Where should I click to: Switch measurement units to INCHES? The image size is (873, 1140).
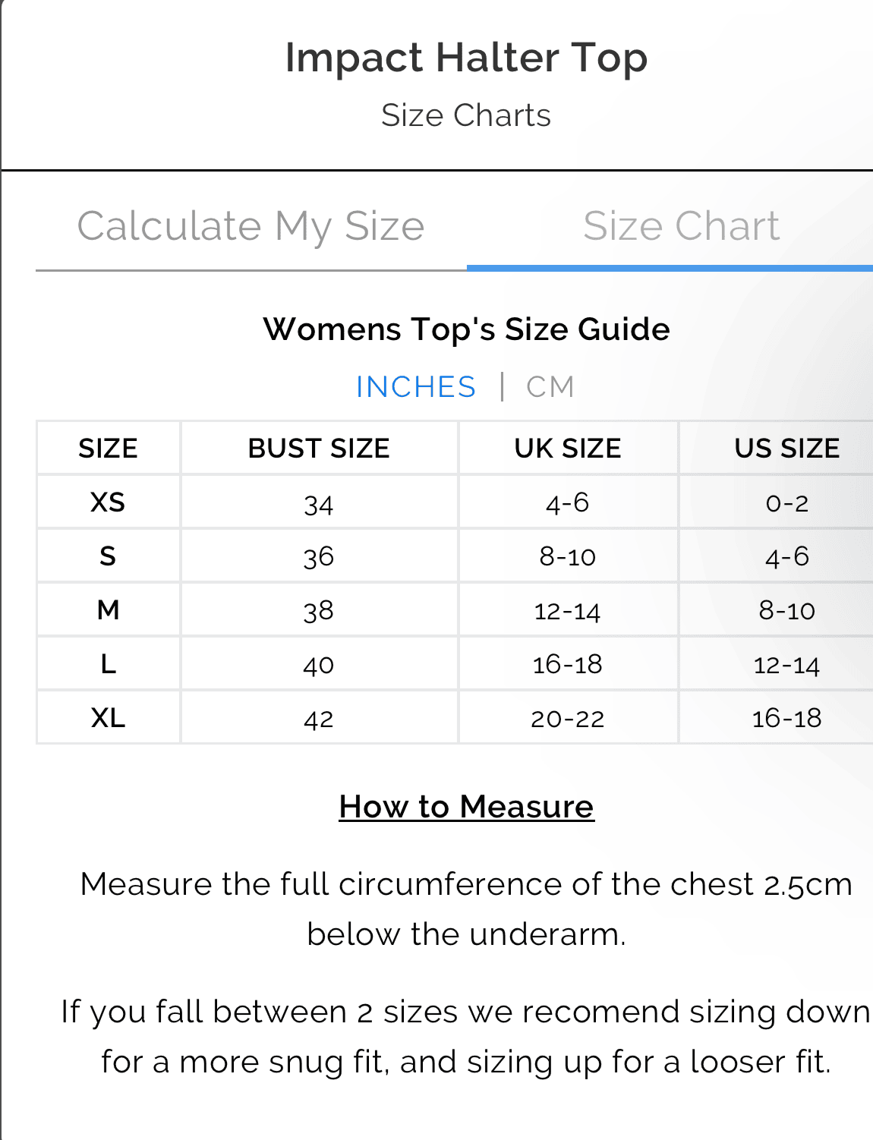416,387
